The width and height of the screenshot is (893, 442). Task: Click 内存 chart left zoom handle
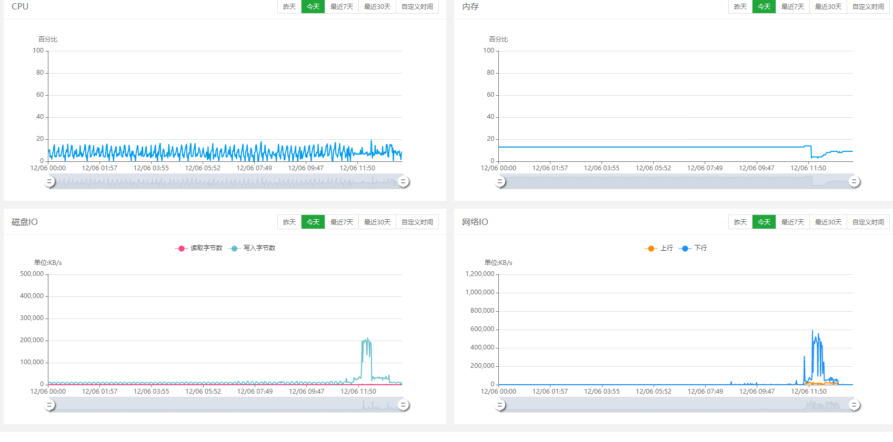(500, 181)
